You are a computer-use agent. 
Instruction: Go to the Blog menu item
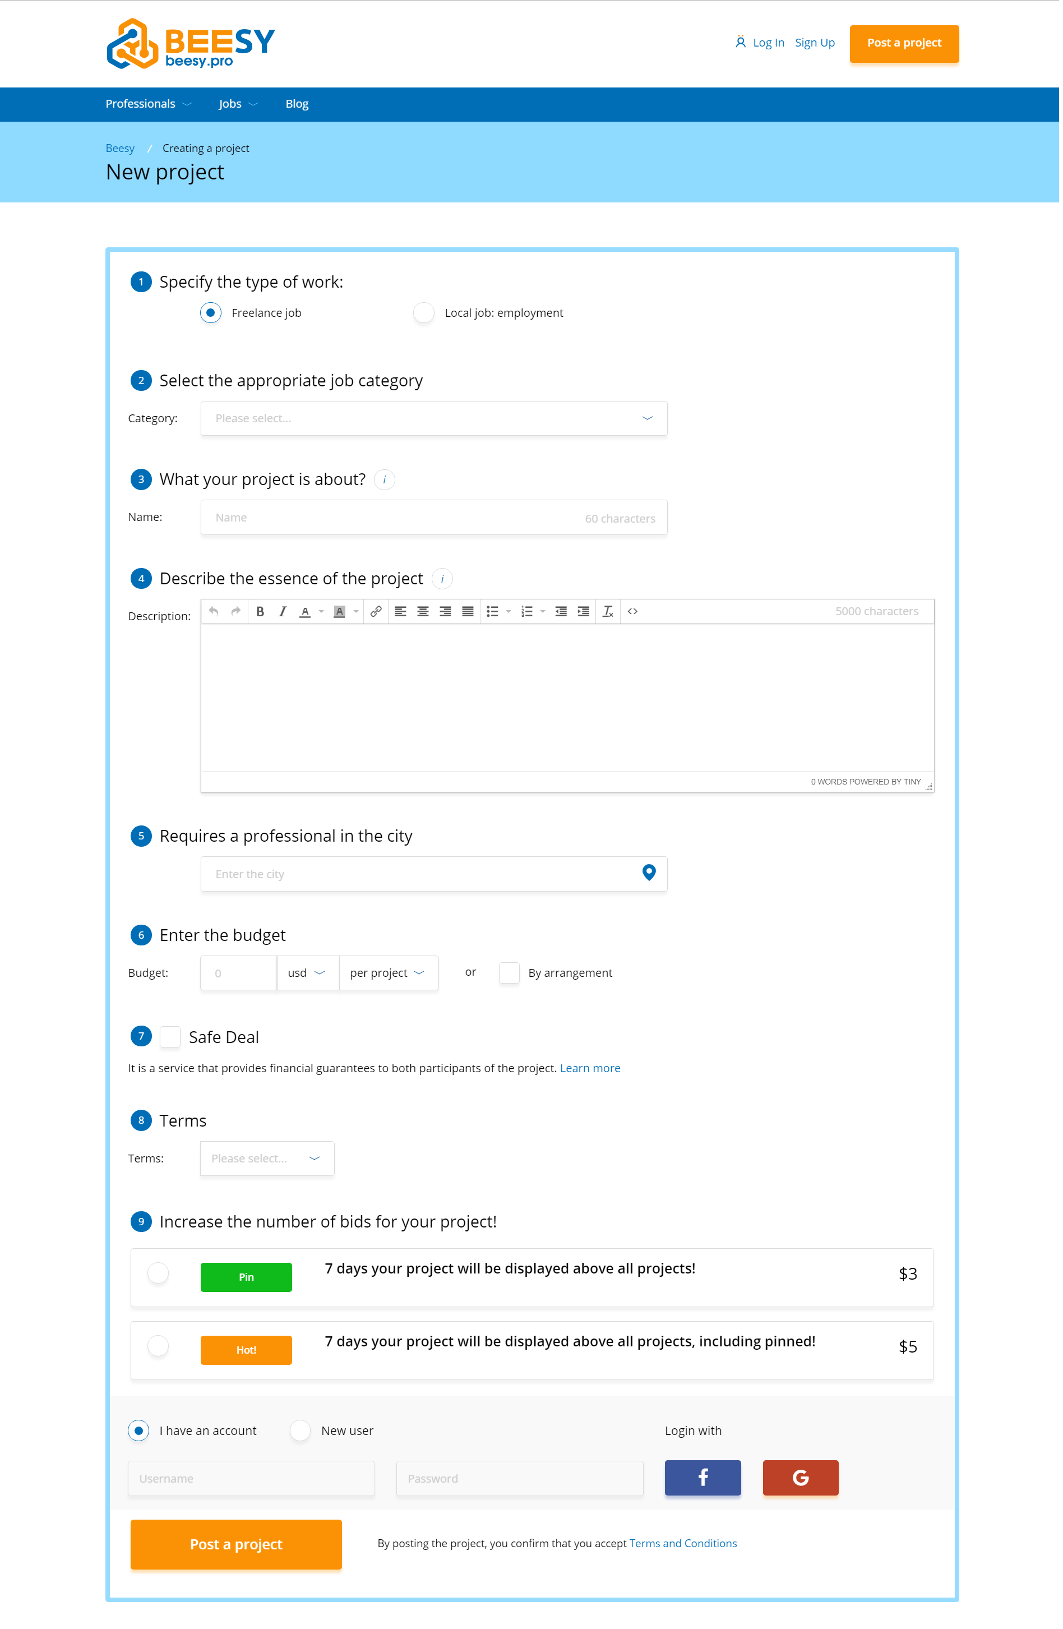(x=298, y=104)
